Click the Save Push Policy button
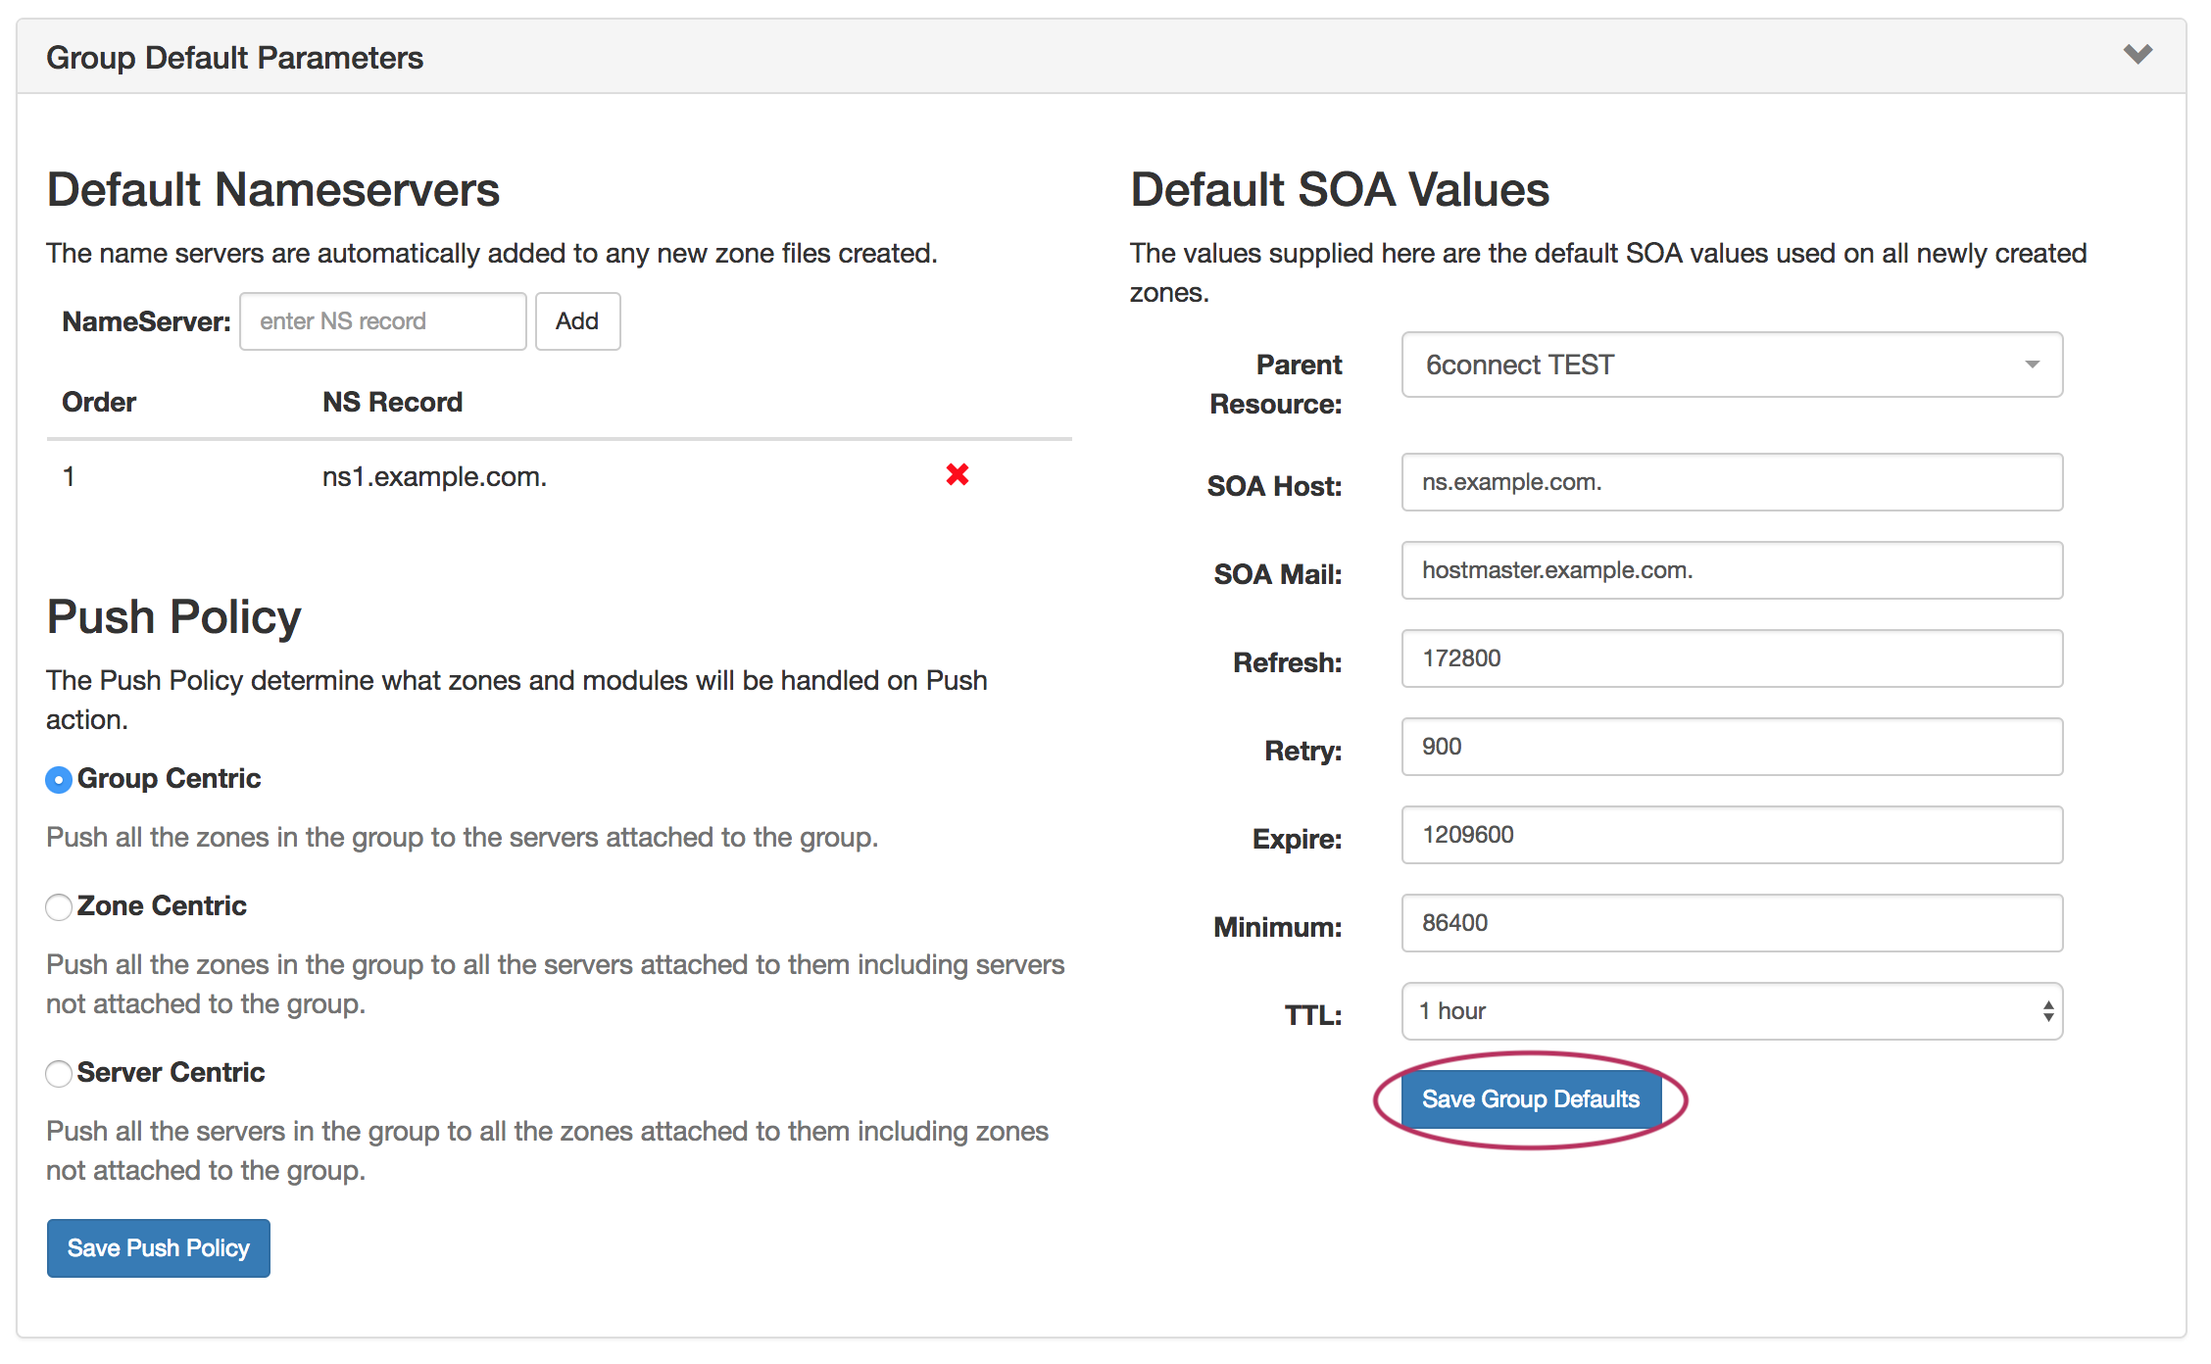2211x1364 pixels. click(158, 1248)
